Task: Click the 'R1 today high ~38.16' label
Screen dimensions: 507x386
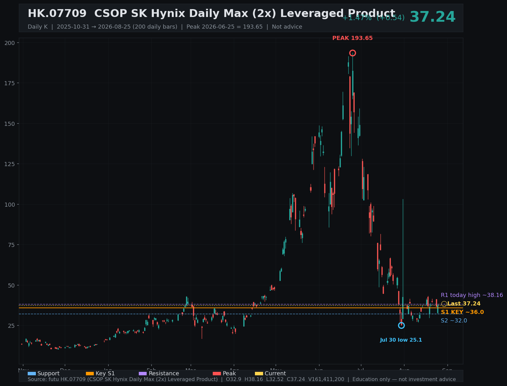Action: [472, 295]
